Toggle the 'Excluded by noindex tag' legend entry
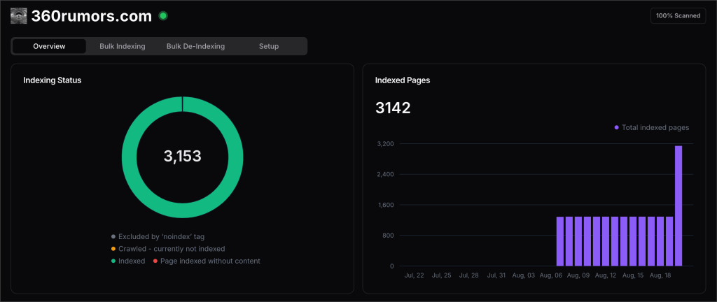 click(158, 237)
